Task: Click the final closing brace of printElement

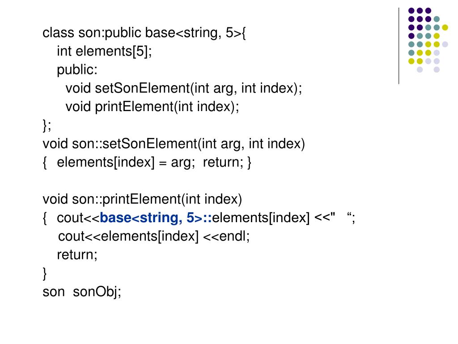Action: (45, 274)
